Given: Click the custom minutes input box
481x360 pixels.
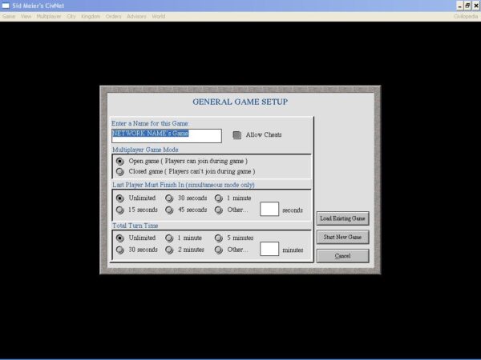Looking at the screenshot, I should tap(269, 249).
